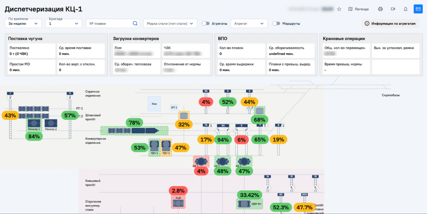The image size is (427, 214).
Task: Click the star favorite icon
Action: click(339, 9)
